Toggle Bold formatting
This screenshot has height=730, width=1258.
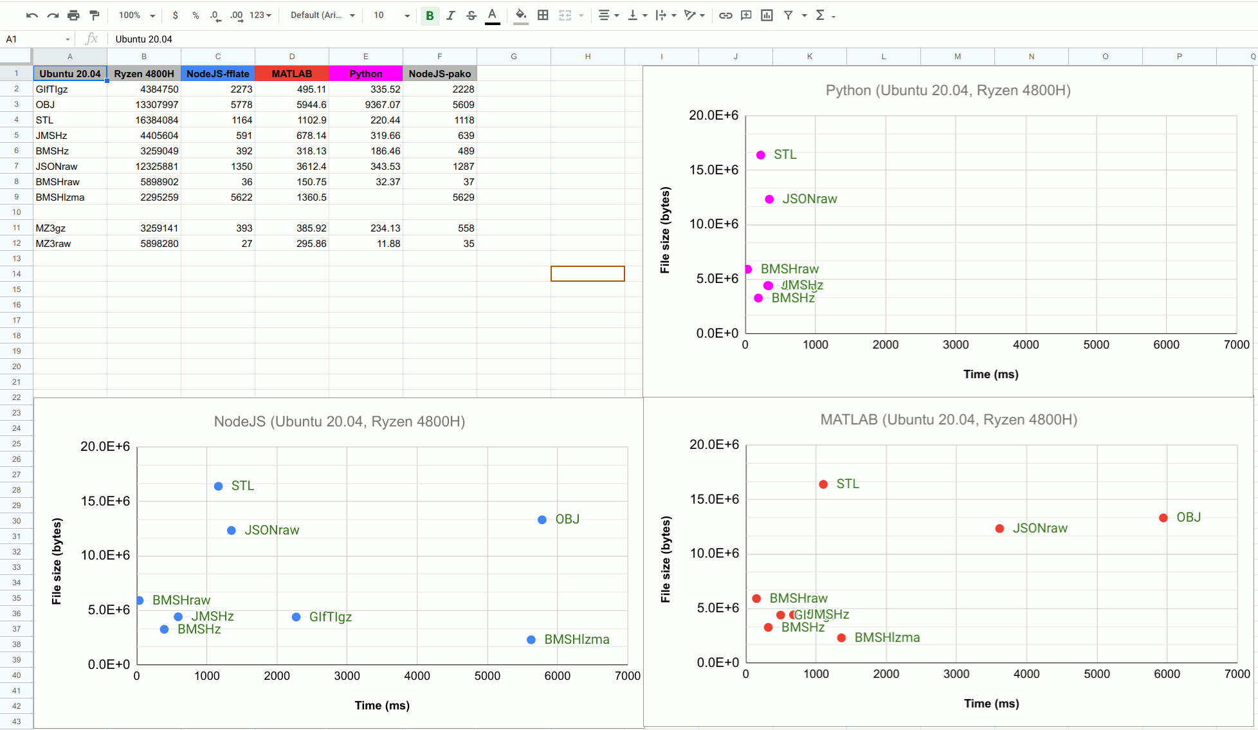(430, 15)
